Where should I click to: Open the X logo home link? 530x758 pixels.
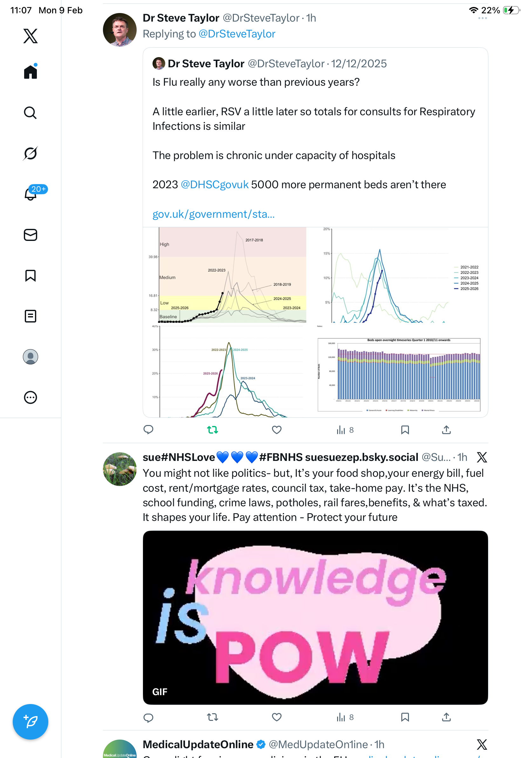[31, 36]
